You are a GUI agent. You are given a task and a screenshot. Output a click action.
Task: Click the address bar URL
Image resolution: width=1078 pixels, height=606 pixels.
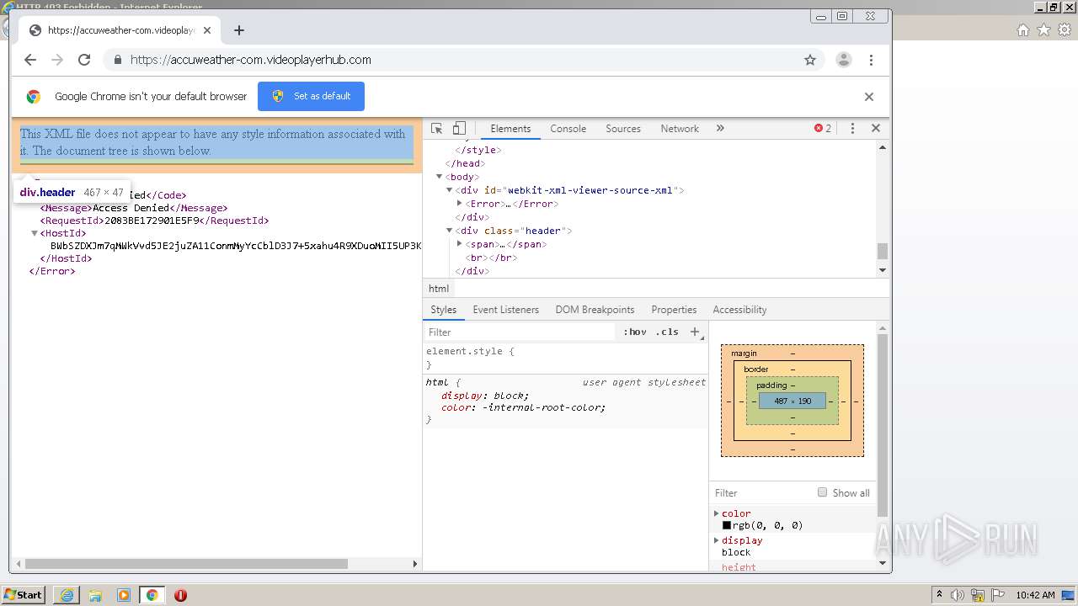point(251,60)
